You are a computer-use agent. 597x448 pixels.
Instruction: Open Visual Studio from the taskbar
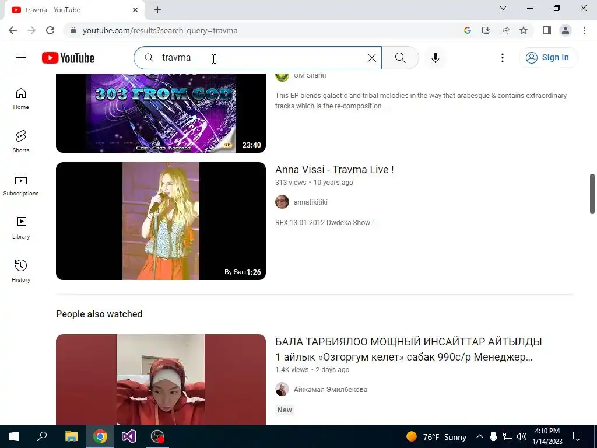click(129, 436)
